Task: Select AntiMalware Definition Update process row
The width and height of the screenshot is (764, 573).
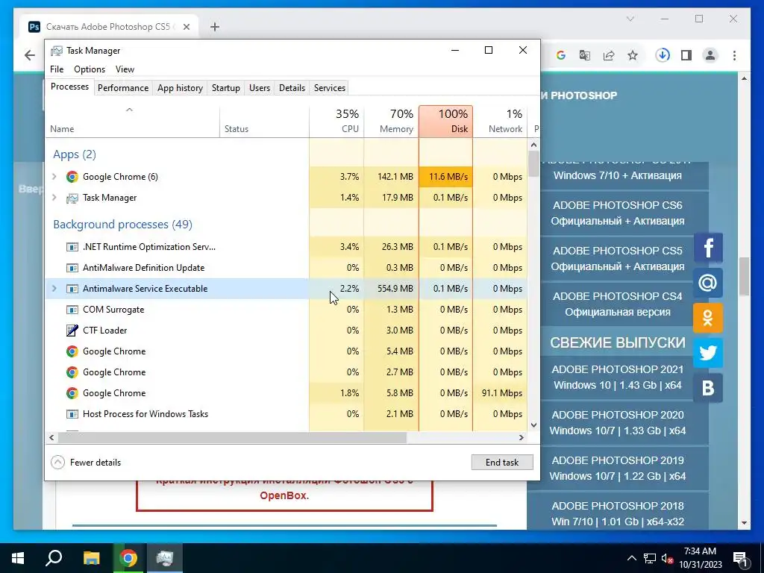Action: pyautogui.click(x=286, y=268)
